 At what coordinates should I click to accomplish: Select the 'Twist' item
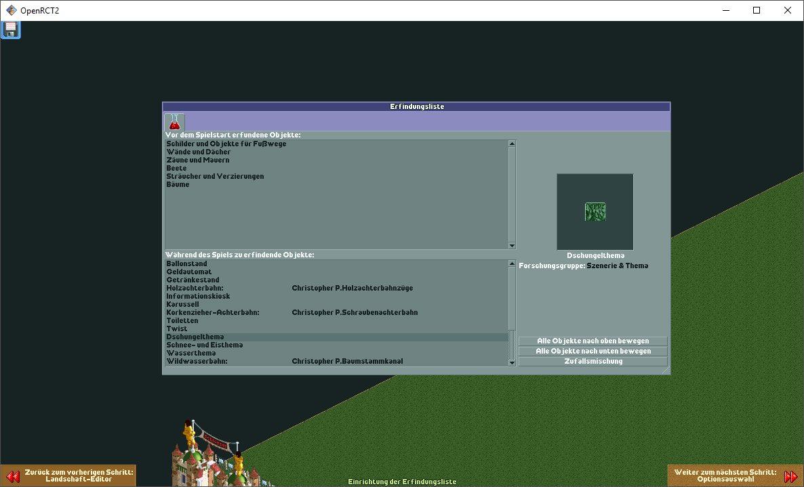click(336, 329)
